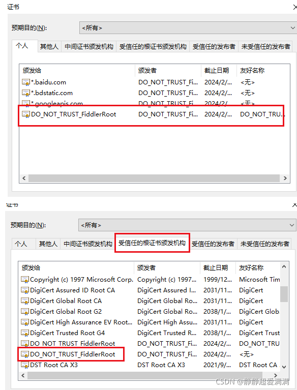Viewport: 297px width, 390px height.
Task: Sort by 颁发者 column in lower dialog
Action: [x=167, y=267]
